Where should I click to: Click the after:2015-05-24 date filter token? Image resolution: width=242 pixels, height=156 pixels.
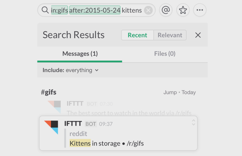[x=95, y=10]
